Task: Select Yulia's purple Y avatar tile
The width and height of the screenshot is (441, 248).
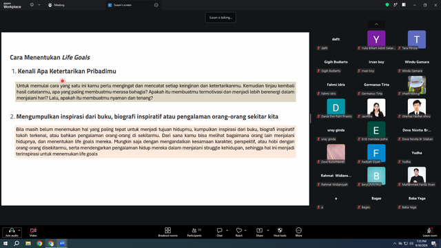Action: click(x=376, y=39)
